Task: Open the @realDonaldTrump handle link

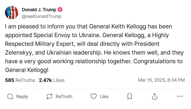Action: (x=42, y=16)
